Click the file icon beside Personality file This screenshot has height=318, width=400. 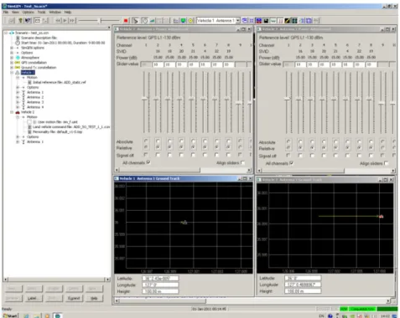point(29,131)
